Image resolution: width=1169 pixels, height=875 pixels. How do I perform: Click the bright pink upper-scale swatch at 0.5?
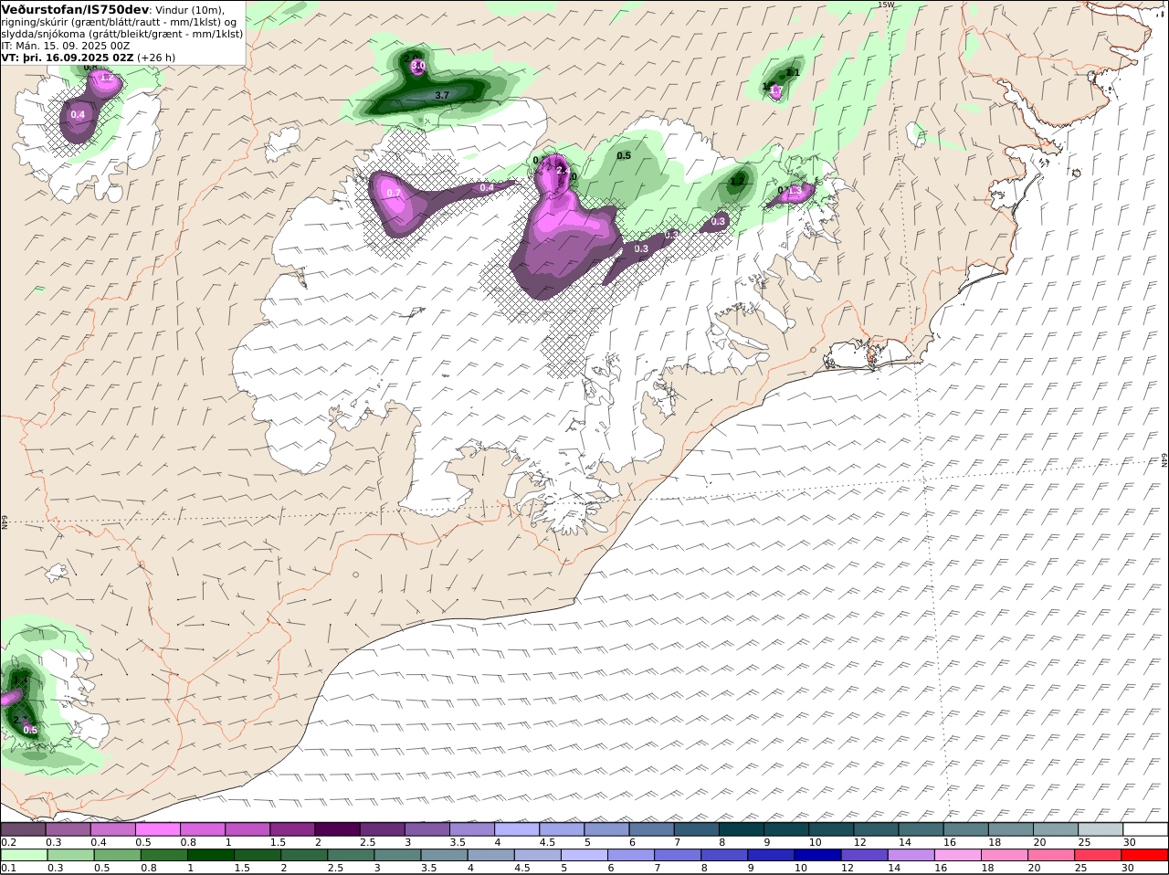pos(158,829)
